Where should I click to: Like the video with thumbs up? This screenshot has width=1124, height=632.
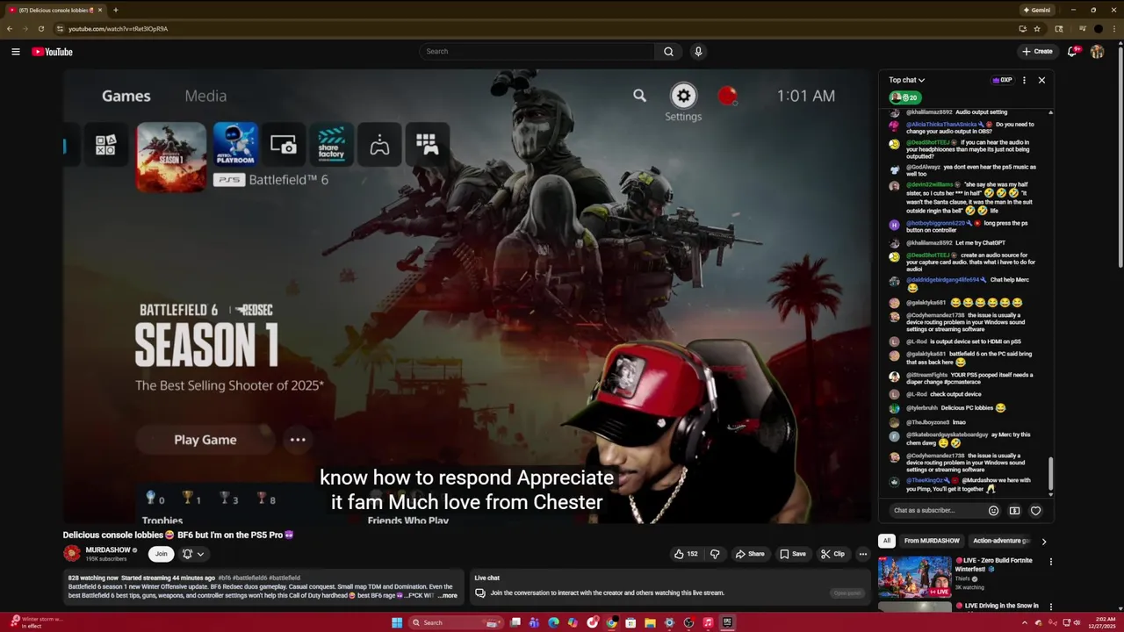click(686, 554)
